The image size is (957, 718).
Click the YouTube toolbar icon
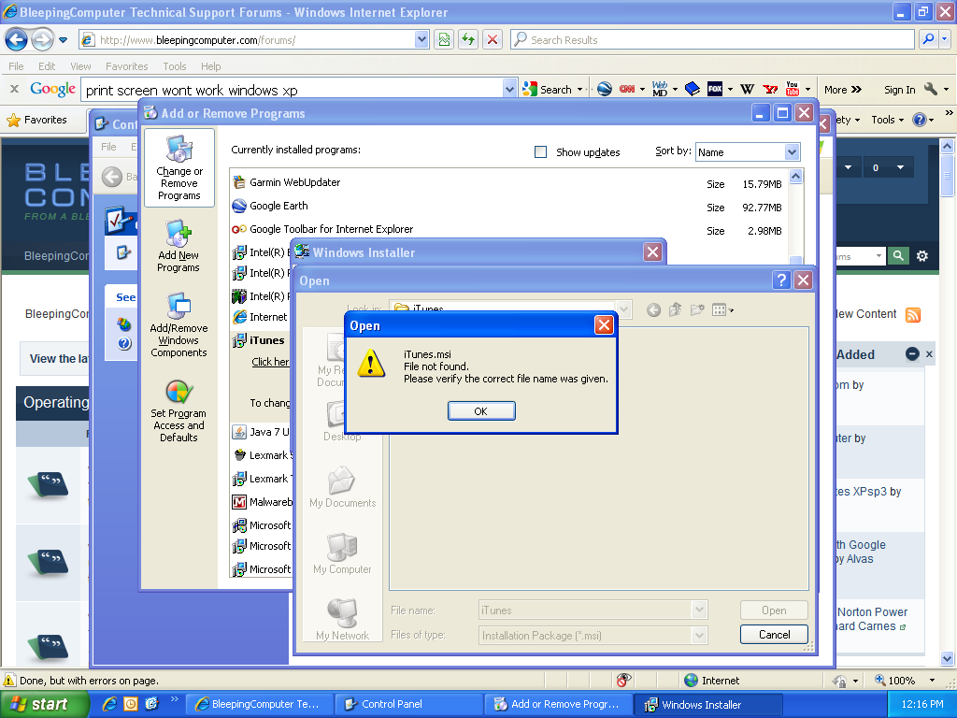tap(793, 89)
